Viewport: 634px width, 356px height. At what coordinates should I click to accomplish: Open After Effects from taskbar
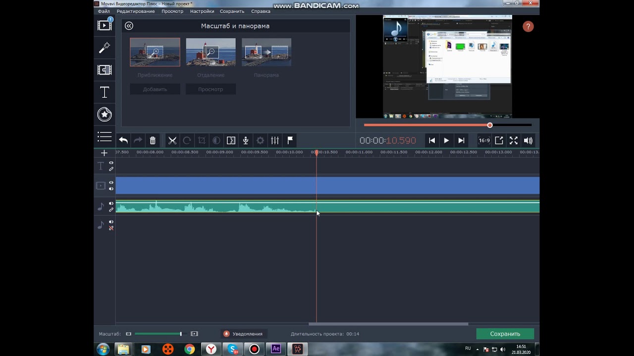[x=276, y=349]
